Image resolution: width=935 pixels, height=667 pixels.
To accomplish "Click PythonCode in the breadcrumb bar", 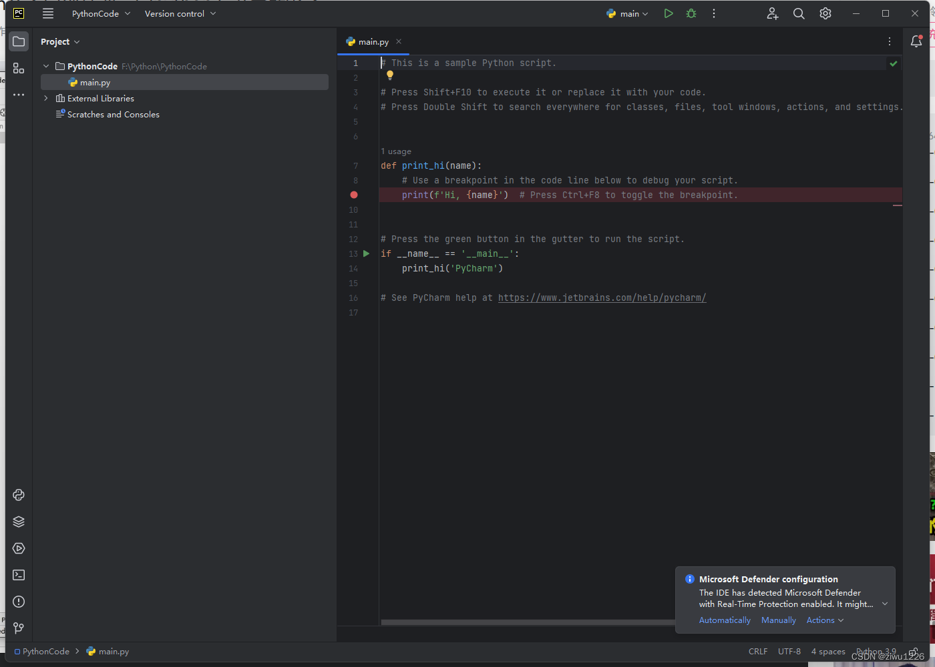I will [x=42, y=652].
